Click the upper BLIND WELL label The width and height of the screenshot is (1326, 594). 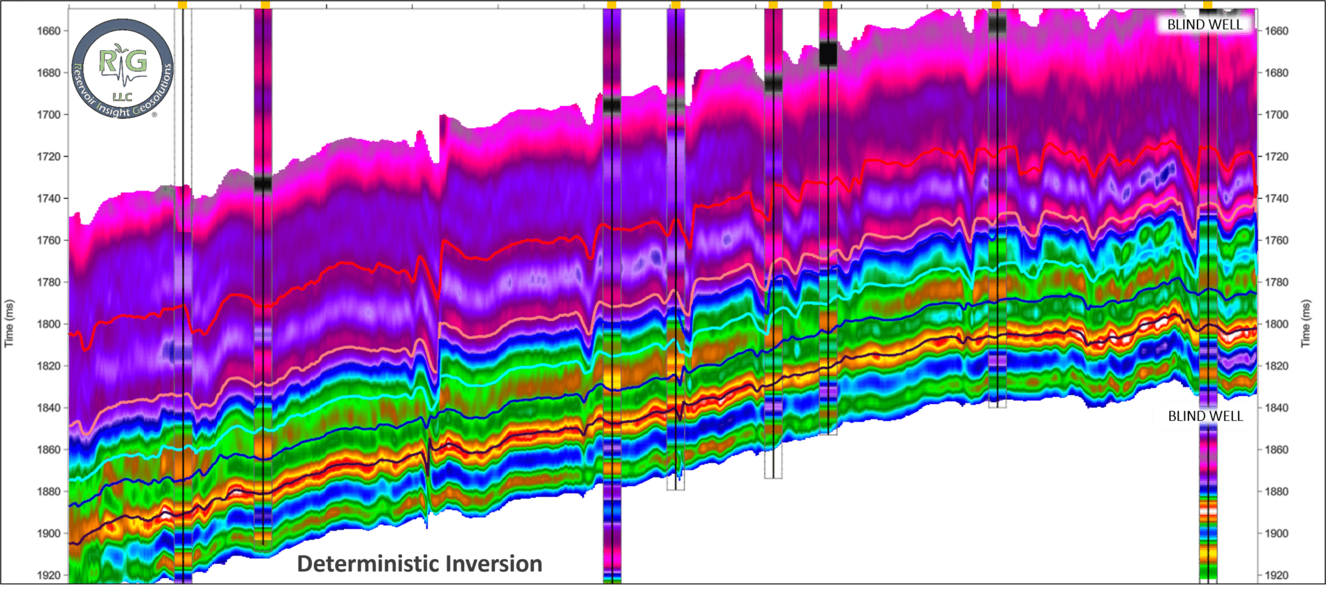coord(1205,24)
